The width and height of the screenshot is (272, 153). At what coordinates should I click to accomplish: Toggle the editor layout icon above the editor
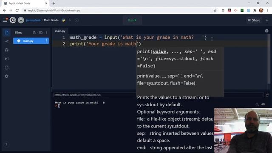pyautogui.click(x=267, y=31)
